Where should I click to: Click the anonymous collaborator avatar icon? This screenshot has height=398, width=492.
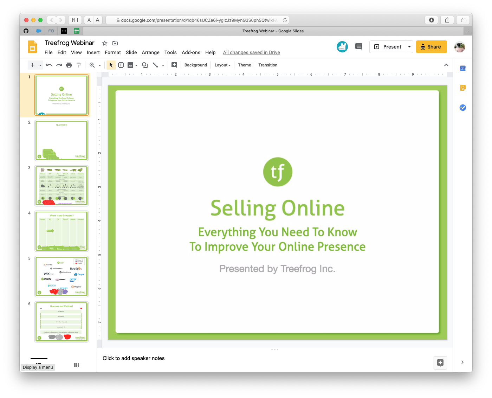pos(342,47)
